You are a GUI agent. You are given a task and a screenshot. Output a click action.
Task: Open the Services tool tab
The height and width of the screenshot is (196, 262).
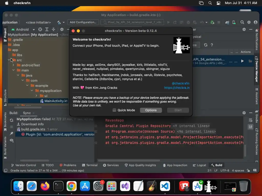pos(111,165)
